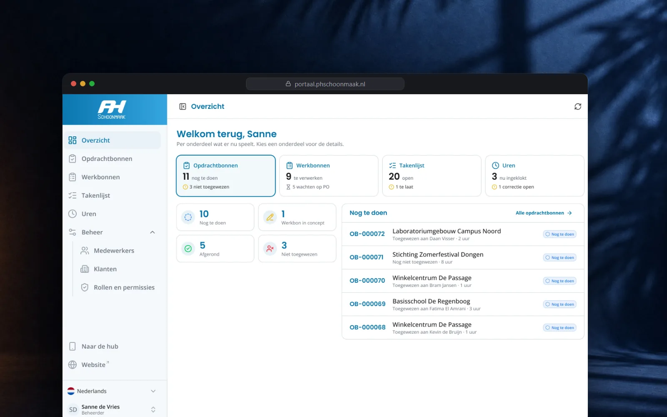
Task: Select the Werkbonnen summary card
Action: (x=328, y=176)
